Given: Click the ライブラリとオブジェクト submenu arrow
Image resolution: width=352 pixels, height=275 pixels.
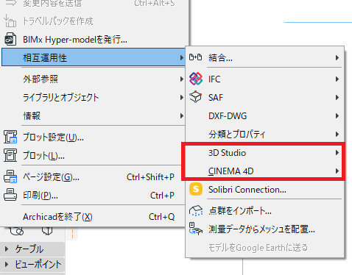Looking at the screenshot, I should (181, 97).
